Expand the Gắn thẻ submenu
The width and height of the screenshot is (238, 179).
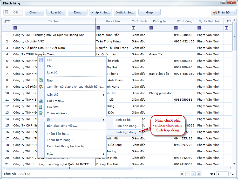(104, 95)
